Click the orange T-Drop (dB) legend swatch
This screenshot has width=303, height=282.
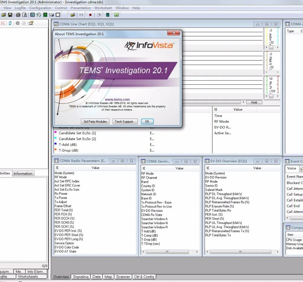pyautogui.click(x=56, y=149)
